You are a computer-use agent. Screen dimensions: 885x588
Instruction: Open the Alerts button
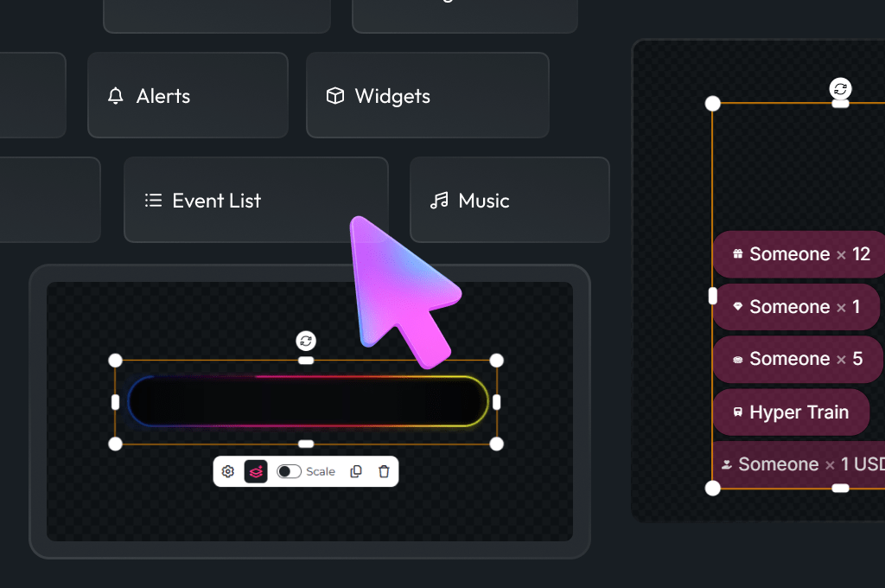pyautogui.click(x=188, y=95)
